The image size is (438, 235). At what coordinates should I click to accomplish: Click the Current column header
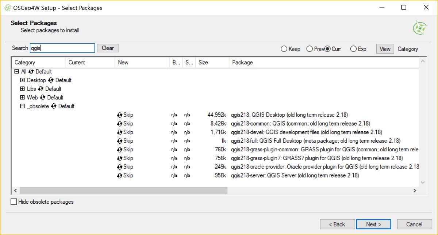90,63
